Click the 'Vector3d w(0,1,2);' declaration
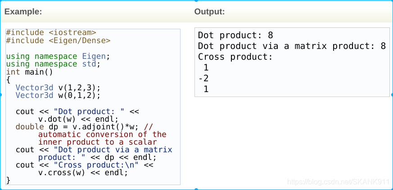393x190 pixels. 58,95
